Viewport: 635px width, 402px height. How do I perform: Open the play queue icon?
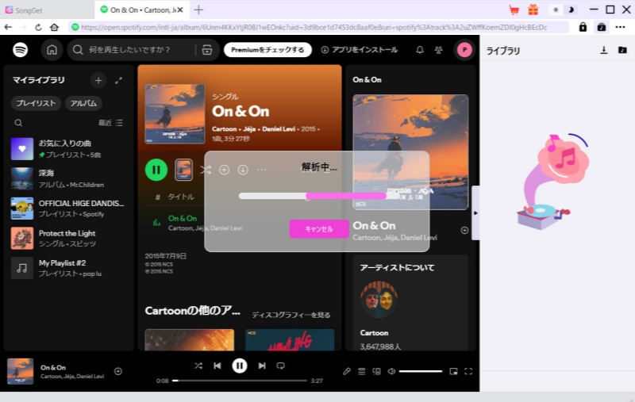[362, 371]
